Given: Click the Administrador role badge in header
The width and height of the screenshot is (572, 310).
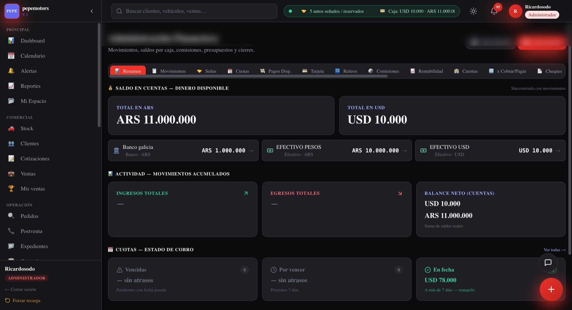Looking at the screenshot, I should coord(542,15).
